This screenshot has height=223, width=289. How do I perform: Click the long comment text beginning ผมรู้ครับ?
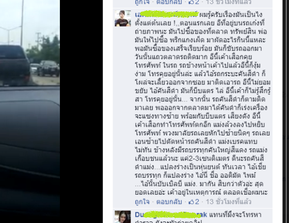click(x=202, y=104)
